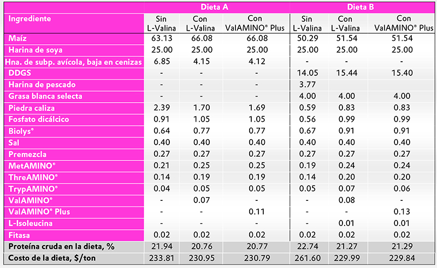
Task: Select the Fitasa row label
Action: [19, 235]
